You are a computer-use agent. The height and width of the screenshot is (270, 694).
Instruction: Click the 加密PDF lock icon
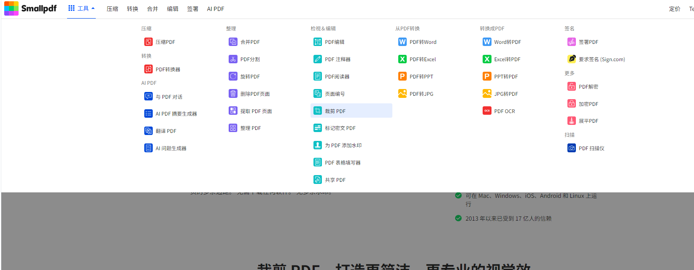pyautogui.click(x=572, y=104)
